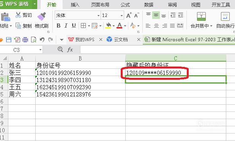Click into the formula bar input

point(158,50)
